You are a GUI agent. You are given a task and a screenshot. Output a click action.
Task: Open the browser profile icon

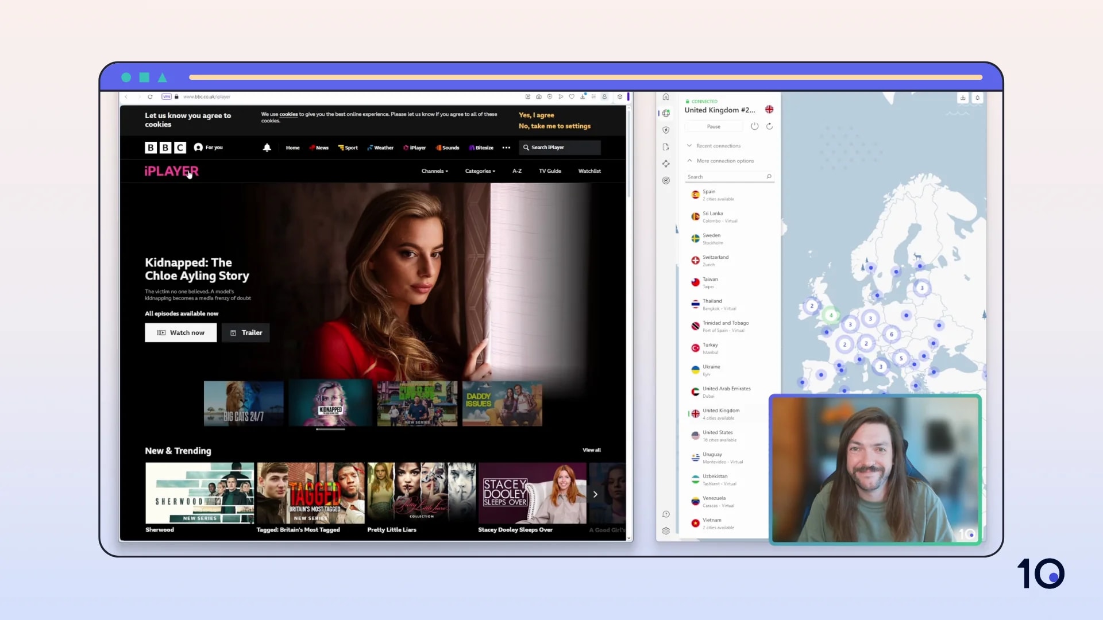[x=604, y=96]
